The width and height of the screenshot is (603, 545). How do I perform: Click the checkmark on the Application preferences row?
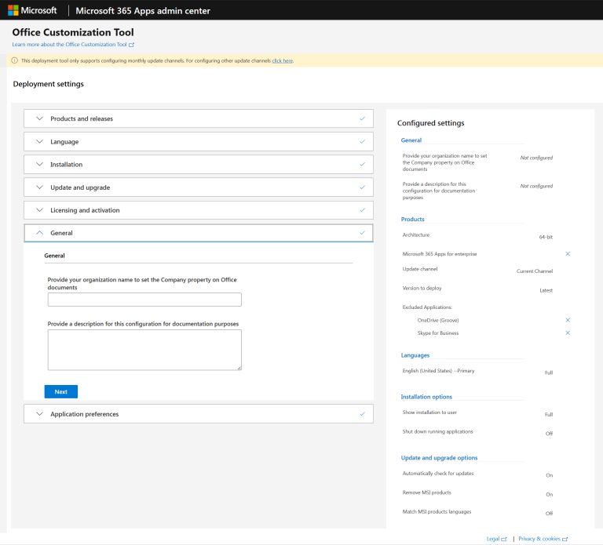(362, 414)
